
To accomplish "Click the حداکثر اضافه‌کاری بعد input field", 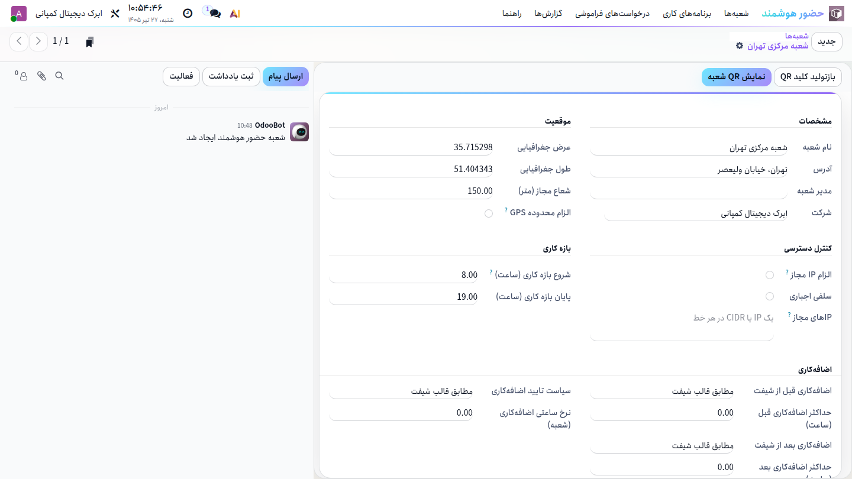I will click(x=661, y=467).
